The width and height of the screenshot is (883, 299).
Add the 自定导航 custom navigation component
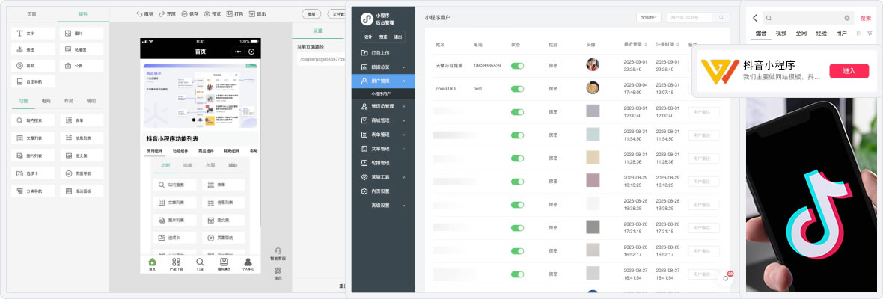33,81
